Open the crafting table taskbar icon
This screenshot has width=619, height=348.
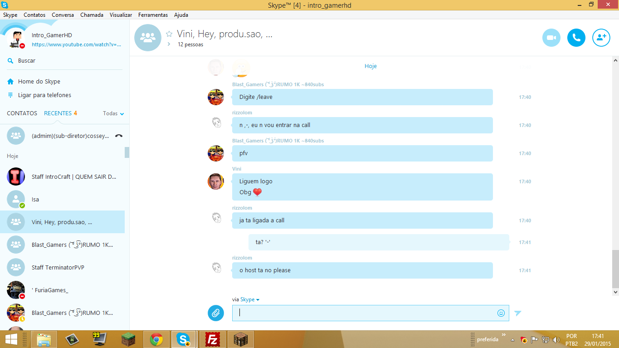pos(240,339)
